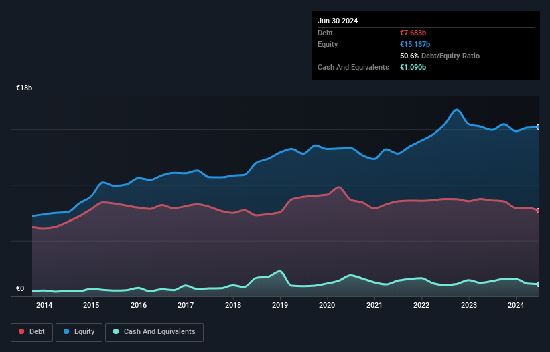Toggle the Cash And Equivalents legend button
Screen dimensions: 550x352
(154, 332)
